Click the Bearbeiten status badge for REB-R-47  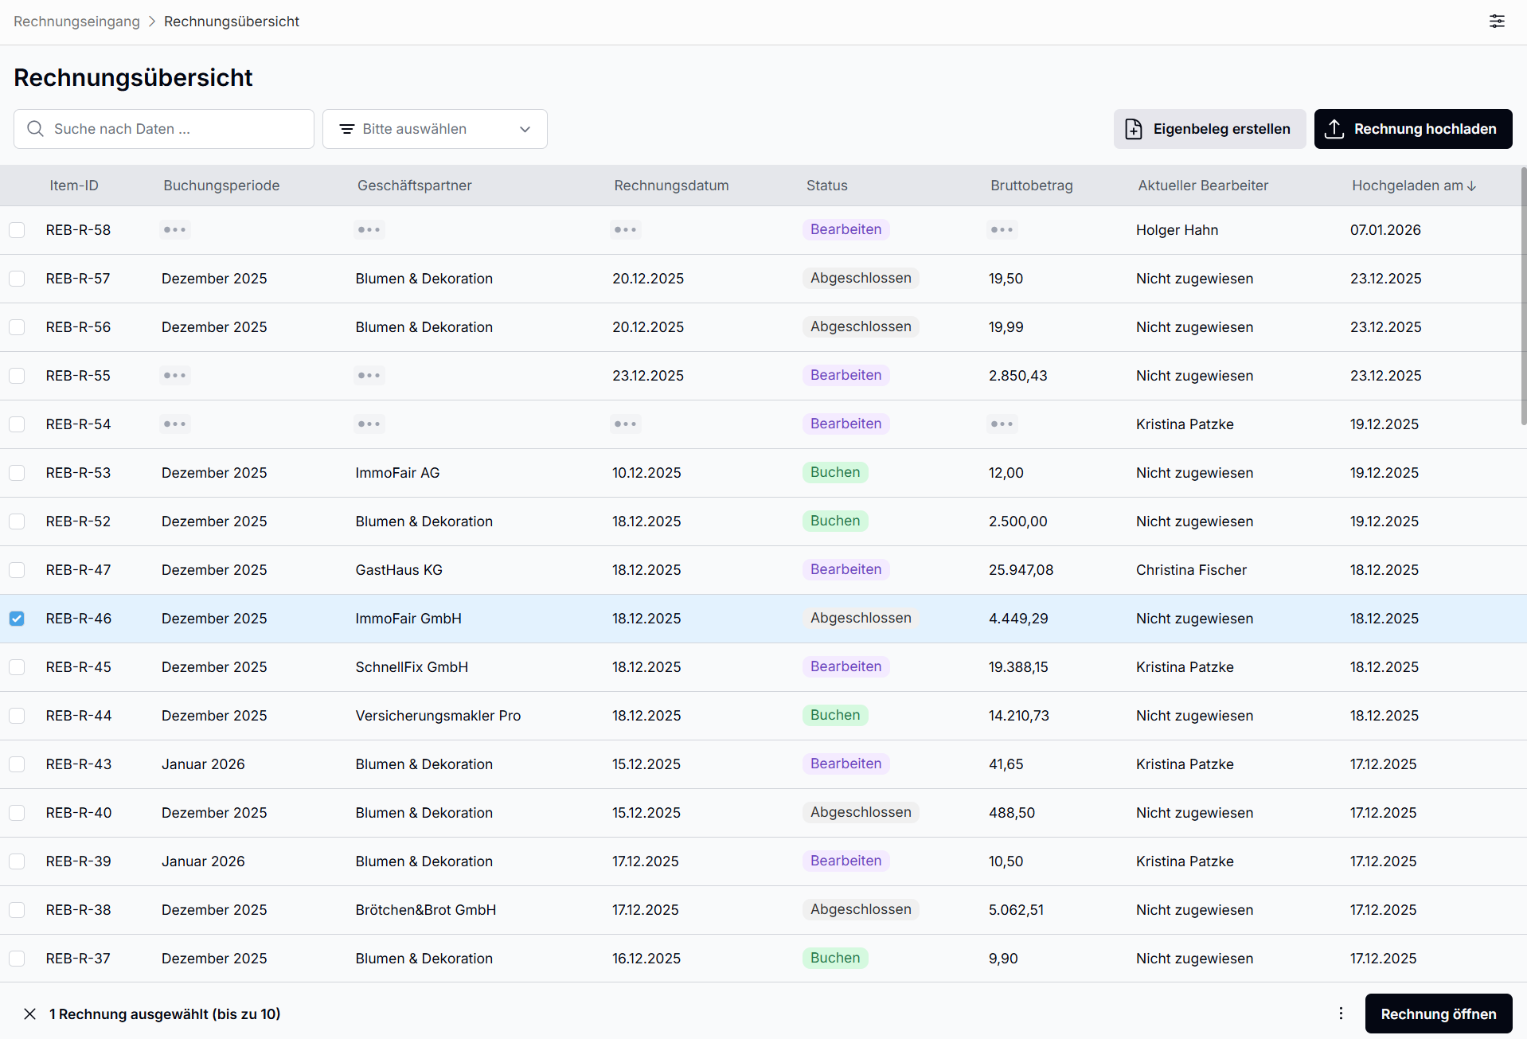click(x=846, y=569)
